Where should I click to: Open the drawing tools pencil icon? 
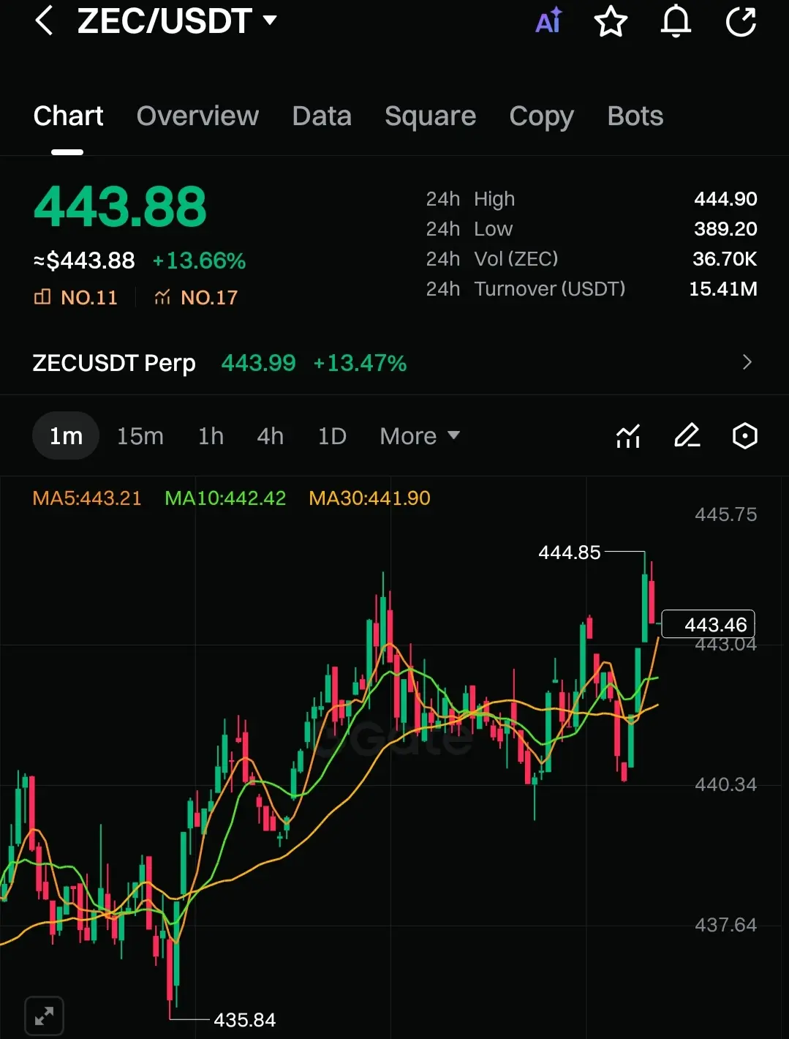(687, 436)
